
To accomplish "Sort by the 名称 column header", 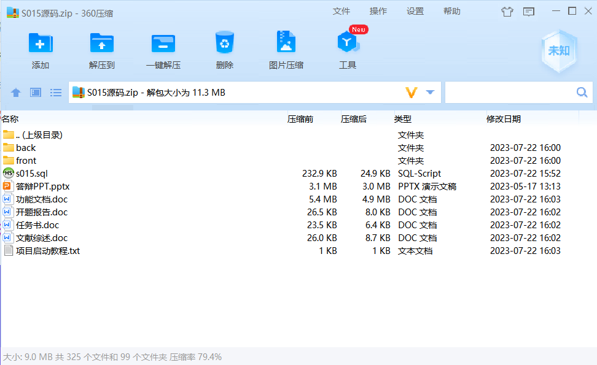I will click(10, 119).
